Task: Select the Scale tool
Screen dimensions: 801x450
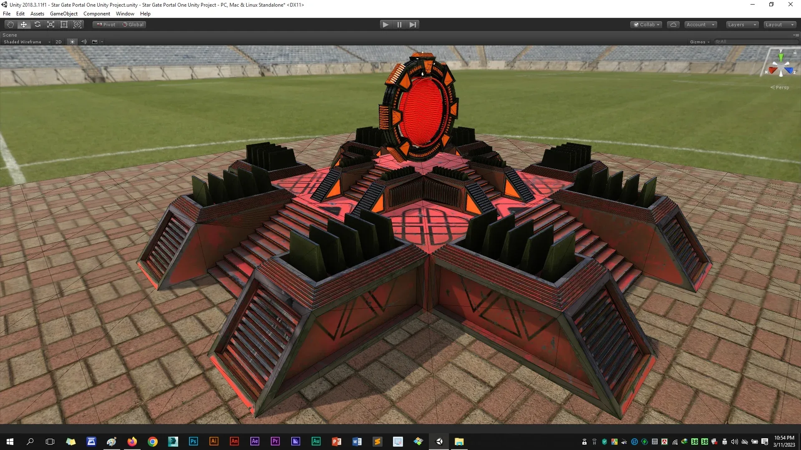Action: [50, 24]
